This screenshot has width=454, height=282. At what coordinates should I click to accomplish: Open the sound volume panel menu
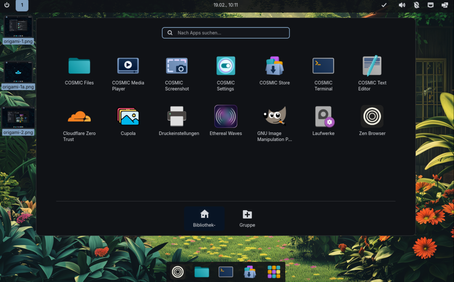[x=402, y=5]
